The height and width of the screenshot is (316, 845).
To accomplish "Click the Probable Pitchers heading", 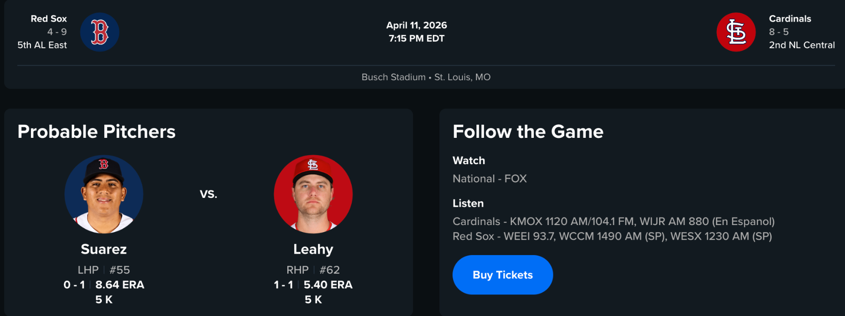I will click(x=97, y=132).
